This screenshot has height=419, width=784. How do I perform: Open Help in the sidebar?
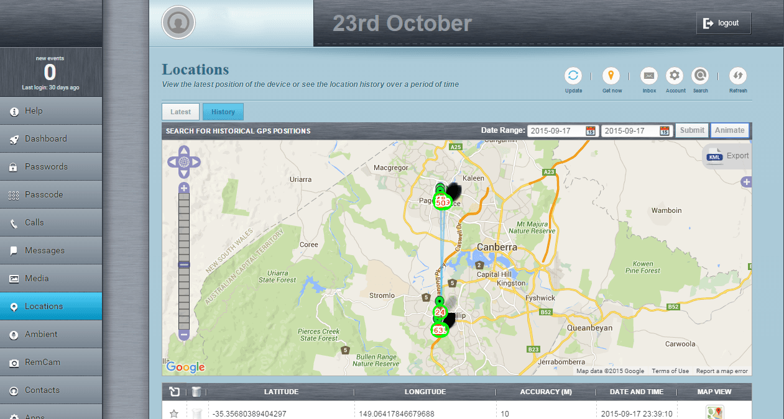coord(51,110)
